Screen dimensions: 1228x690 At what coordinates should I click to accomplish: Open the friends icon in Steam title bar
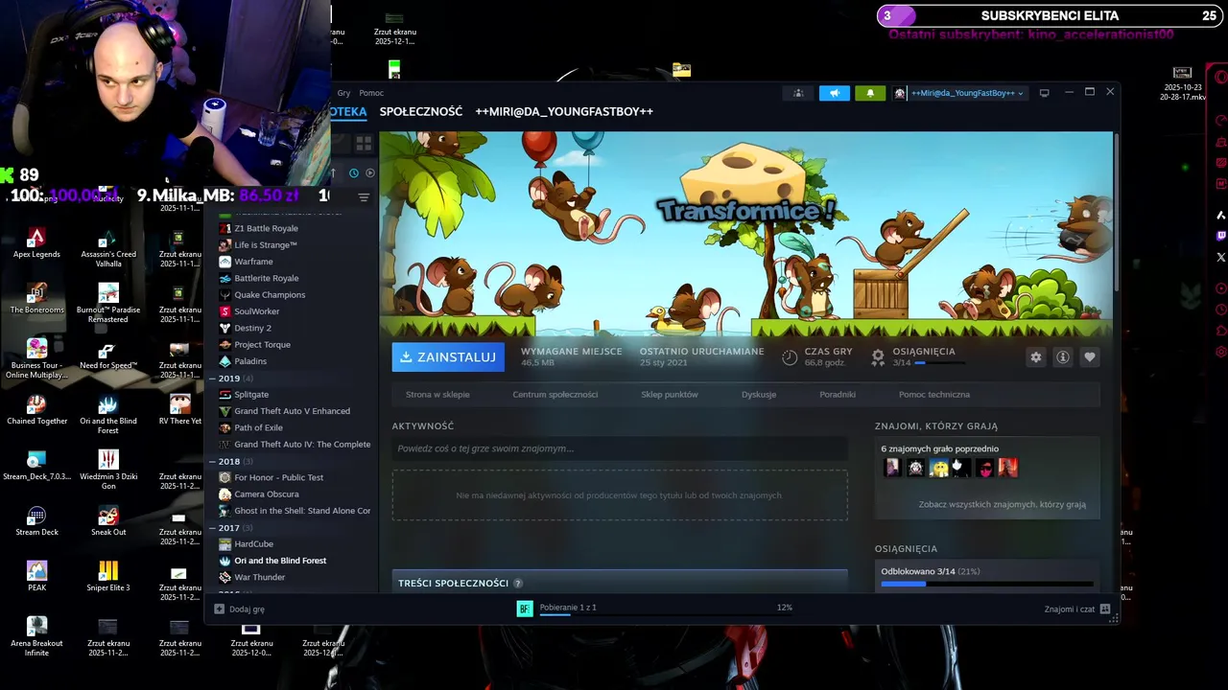[x=797, y=93]
